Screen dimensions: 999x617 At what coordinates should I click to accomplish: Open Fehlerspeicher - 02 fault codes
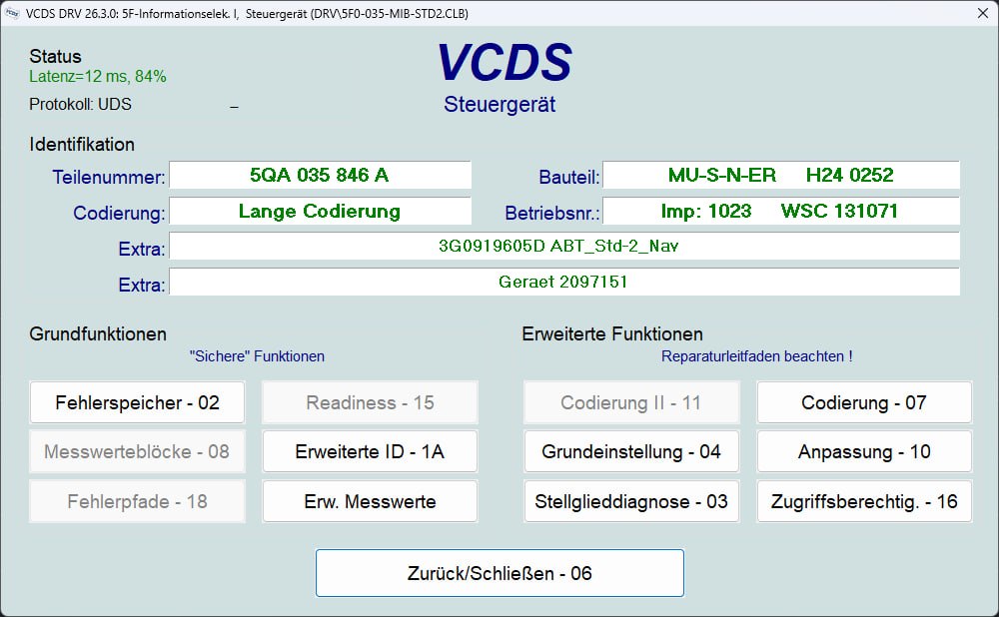[x=137, y=402]
